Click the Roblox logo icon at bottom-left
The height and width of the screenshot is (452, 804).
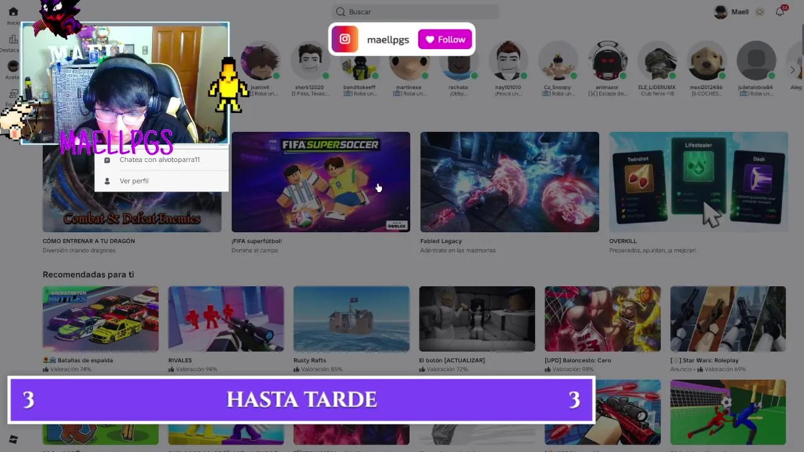[x=13, y=439]
